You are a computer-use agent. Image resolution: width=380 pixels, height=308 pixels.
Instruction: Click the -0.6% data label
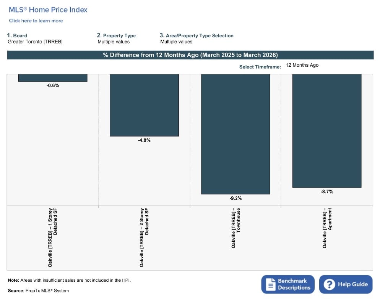tap(53, 86)
